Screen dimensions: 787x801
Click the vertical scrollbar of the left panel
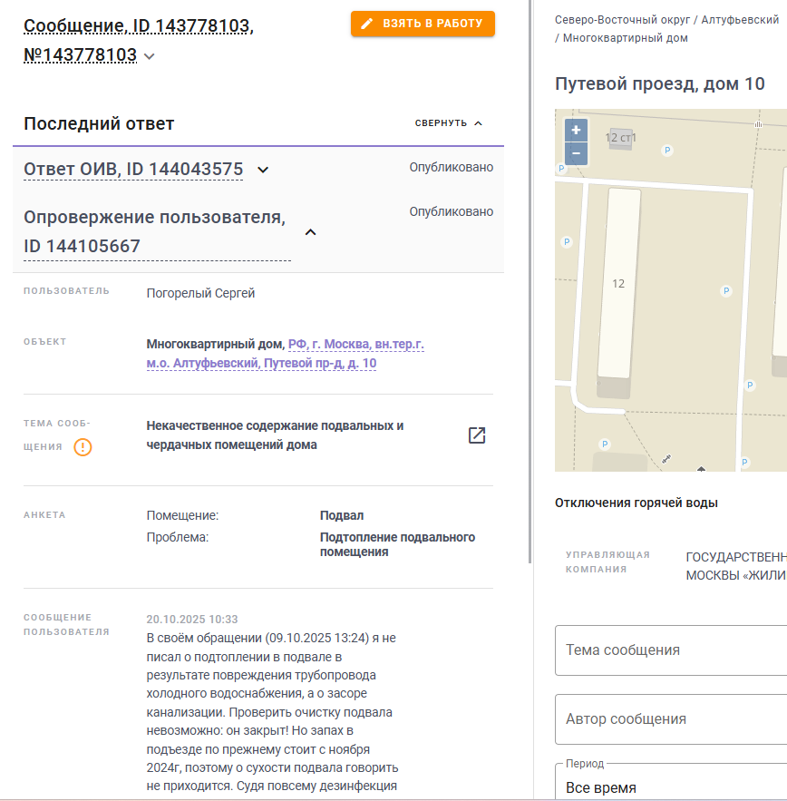point(530,281)
